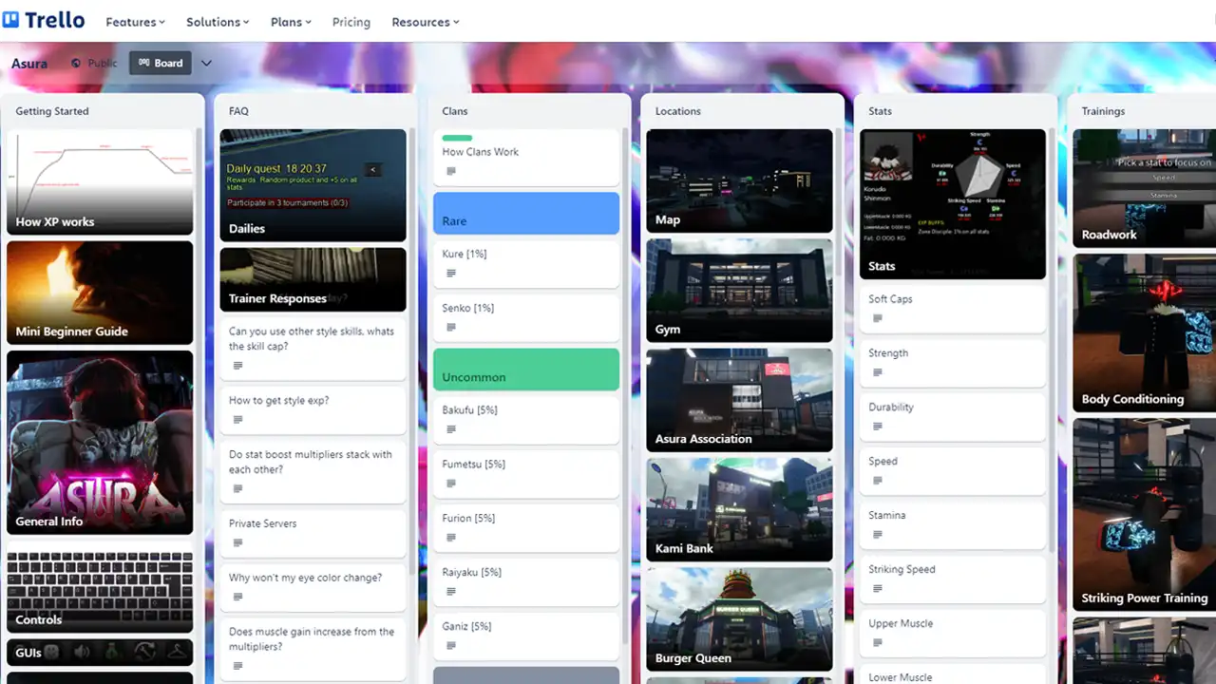The width and height of the screenshot is (1216, 684).
Task: Open the Striking Power Training card
Action: 1144,515
